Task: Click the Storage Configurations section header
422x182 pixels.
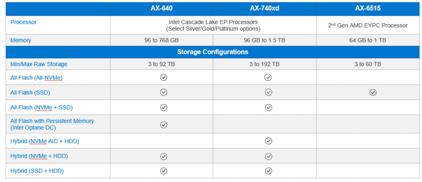Action: pyautogui.click(x=213, y=52)
